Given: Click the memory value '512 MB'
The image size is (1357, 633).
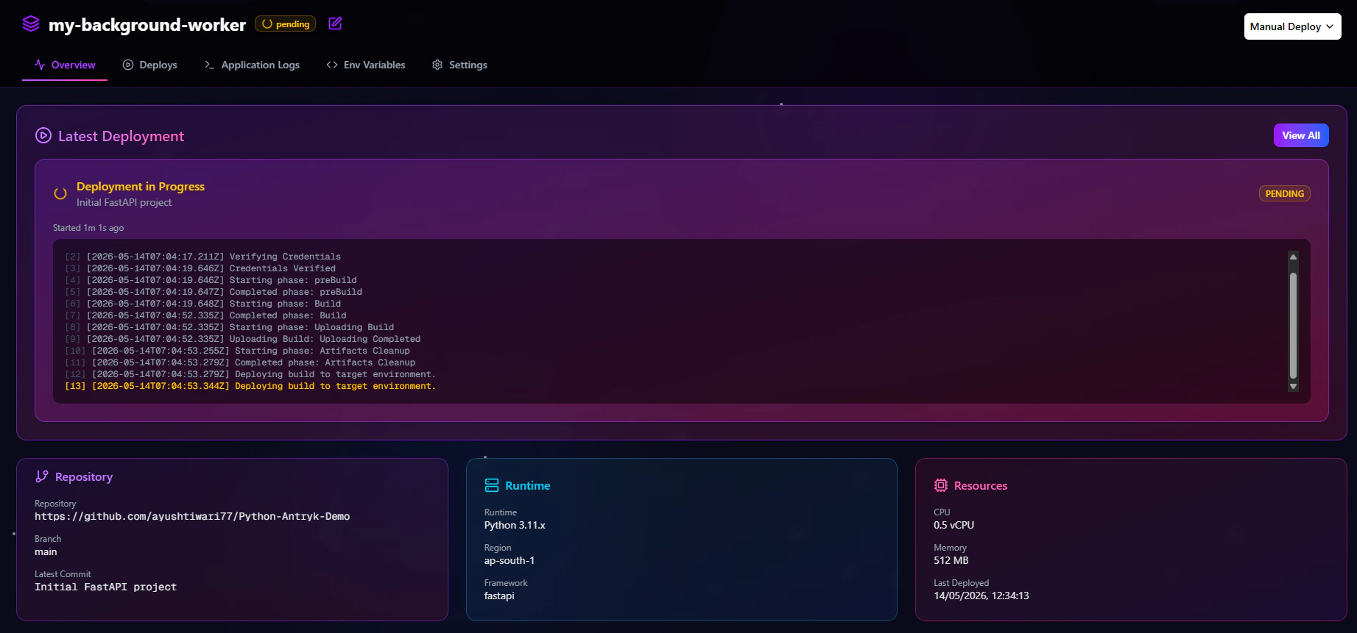Looking at the screenshot, I should [951, 560].
